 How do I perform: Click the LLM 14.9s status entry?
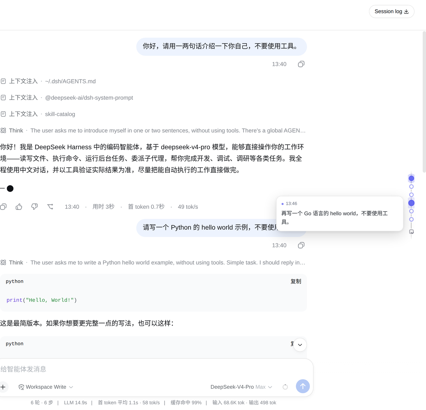point(76,402)
